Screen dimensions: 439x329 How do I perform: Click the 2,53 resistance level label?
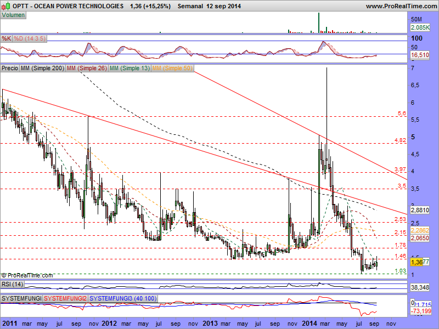401,219
